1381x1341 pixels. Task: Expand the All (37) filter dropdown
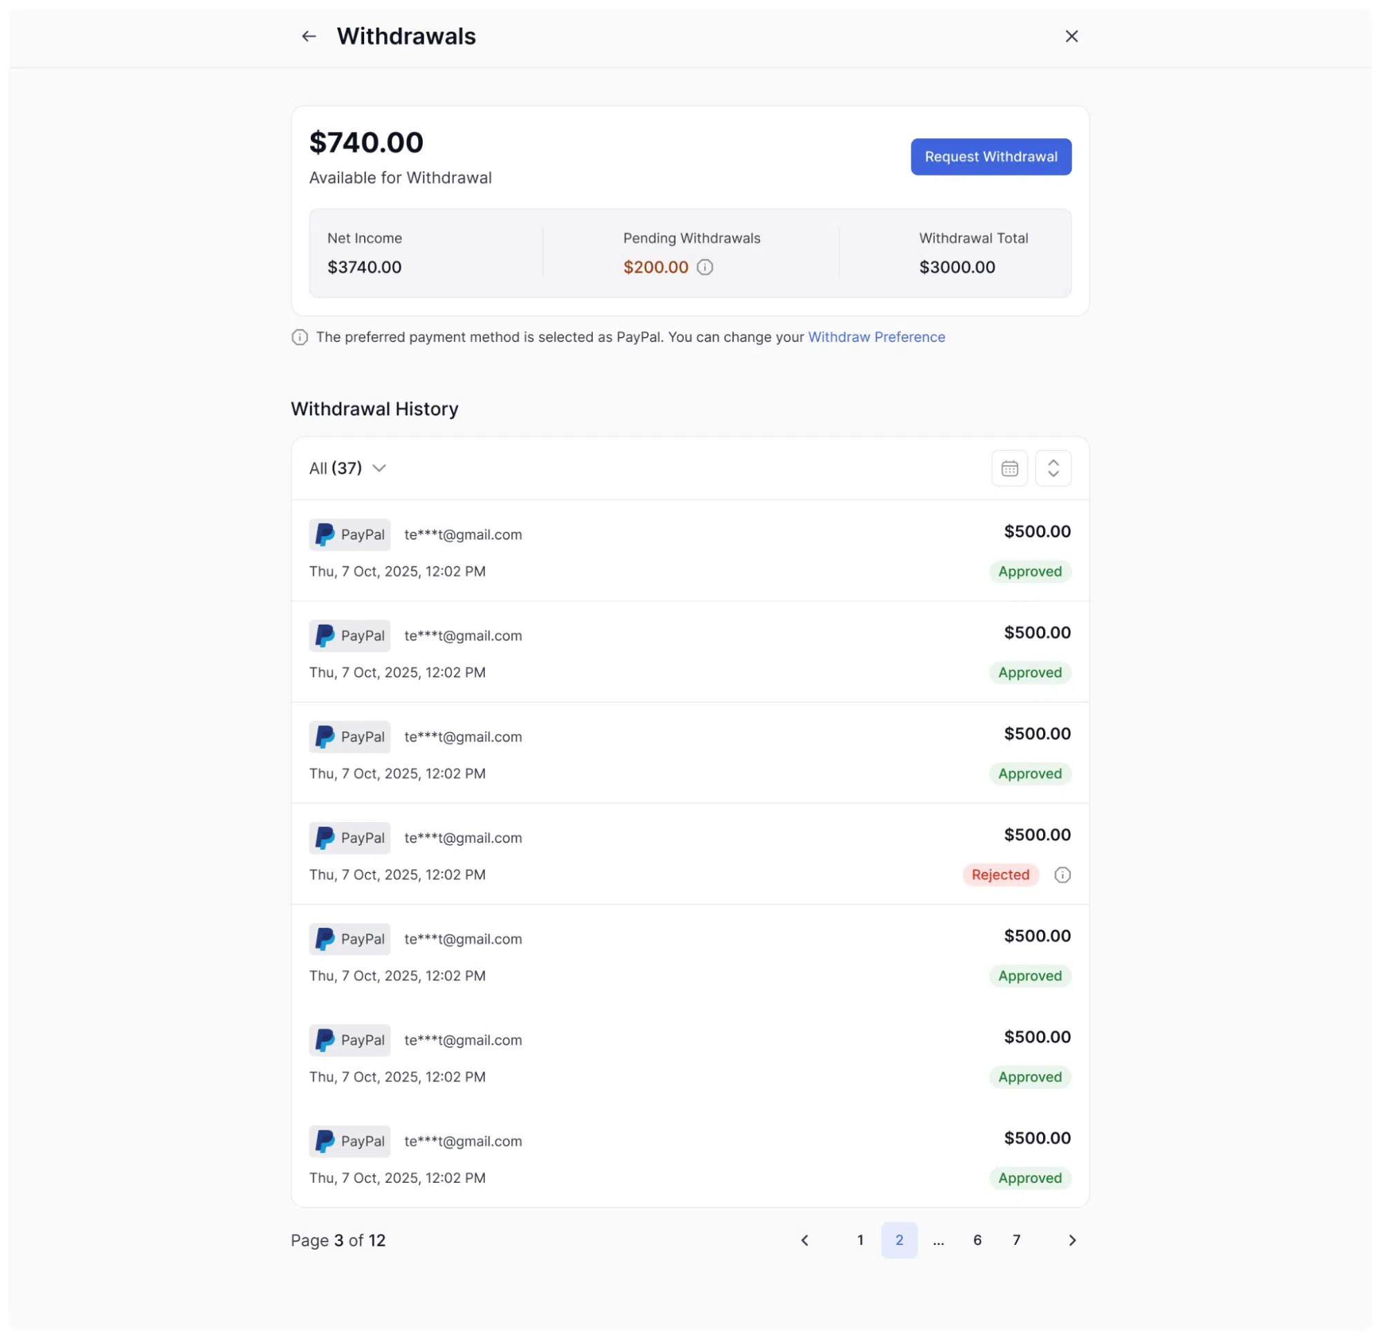tap(347, 468)
